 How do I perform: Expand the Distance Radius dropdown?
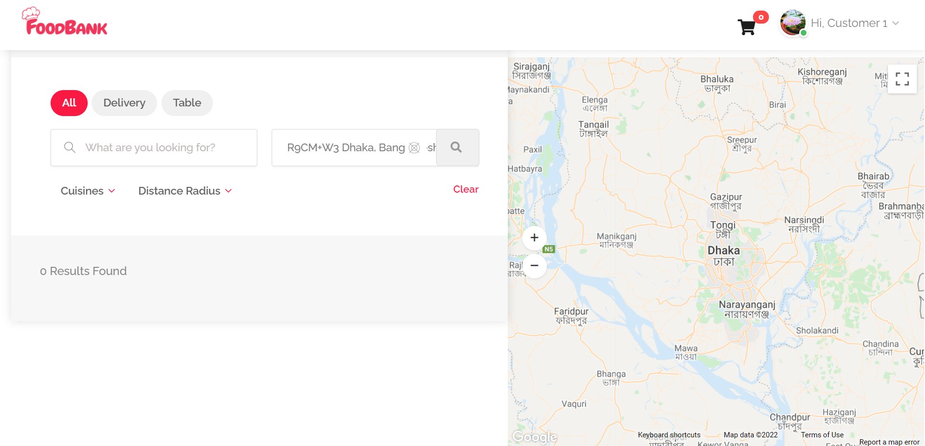click(x=185, y=191)
